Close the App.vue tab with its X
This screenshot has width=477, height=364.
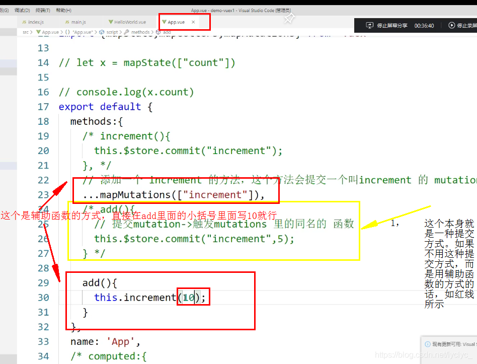(193, 22)
